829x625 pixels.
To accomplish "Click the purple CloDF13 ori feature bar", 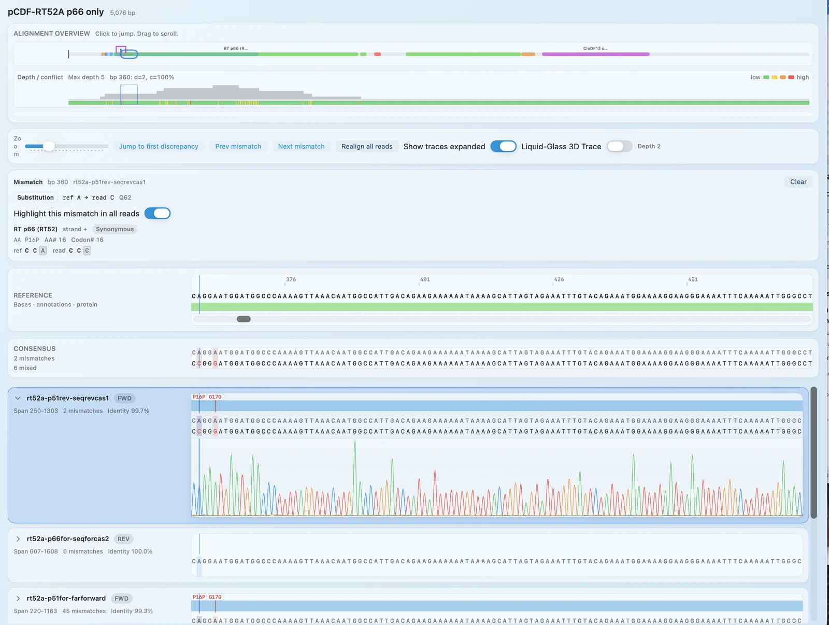I will [x=595, y=54].
